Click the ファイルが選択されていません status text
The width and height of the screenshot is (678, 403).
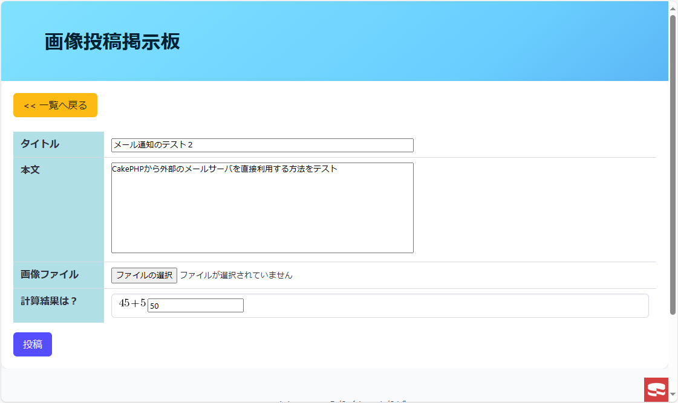[x=236, y=276]
